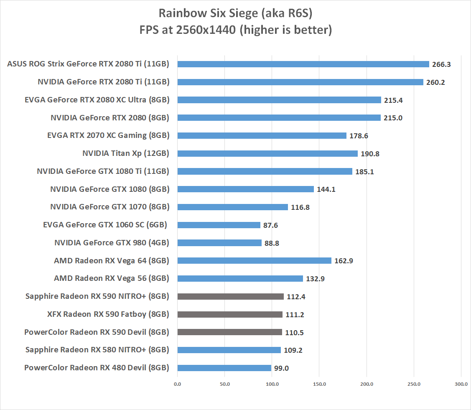The image size is (471, 410).
Task: Click the PowerColor Radeon RX 480 Devil bar
Action: (224, 368)
